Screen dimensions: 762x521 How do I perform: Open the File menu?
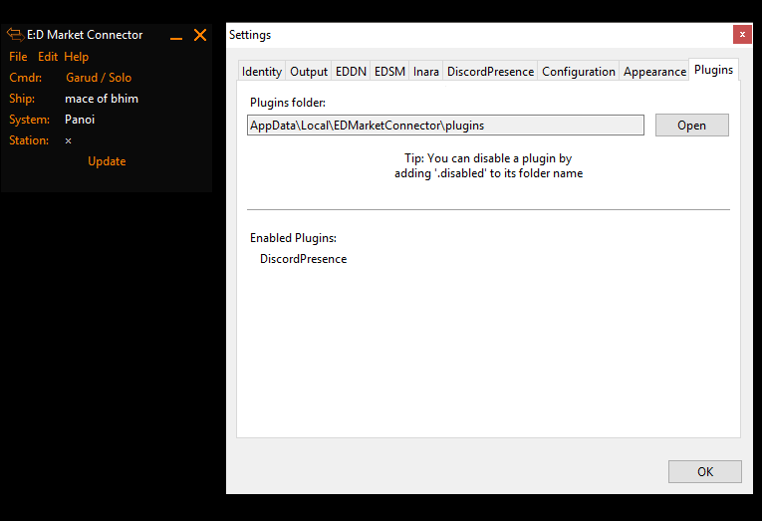18,57
